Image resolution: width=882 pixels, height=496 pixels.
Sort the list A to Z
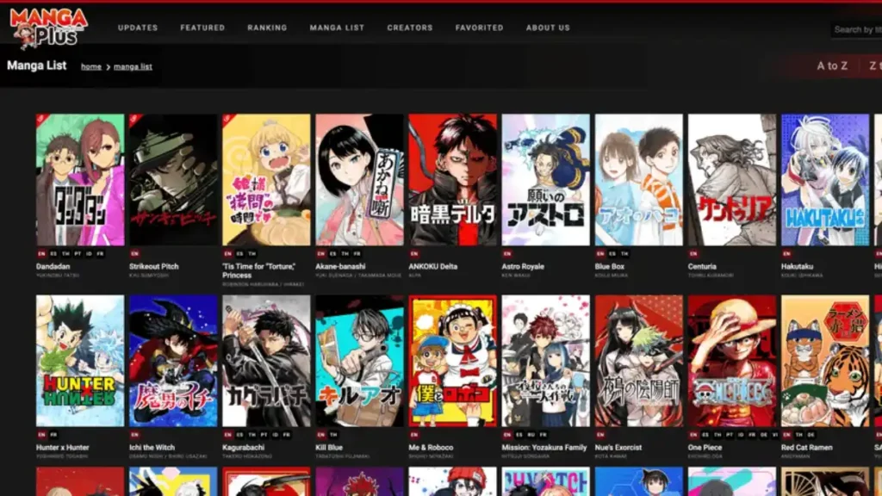tap(832, 65)
